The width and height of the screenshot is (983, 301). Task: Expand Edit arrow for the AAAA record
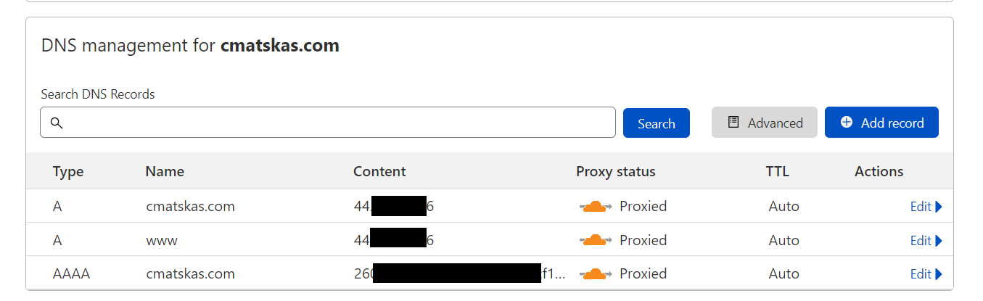[939, 273]
